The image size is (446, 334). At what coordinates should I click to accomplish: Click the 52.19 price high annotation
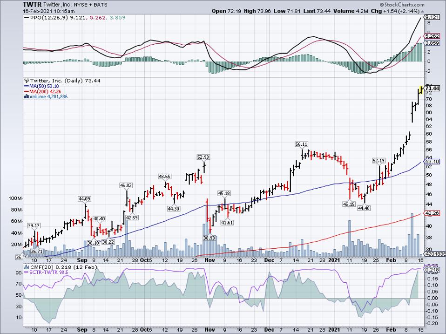(x=379, y=161)
